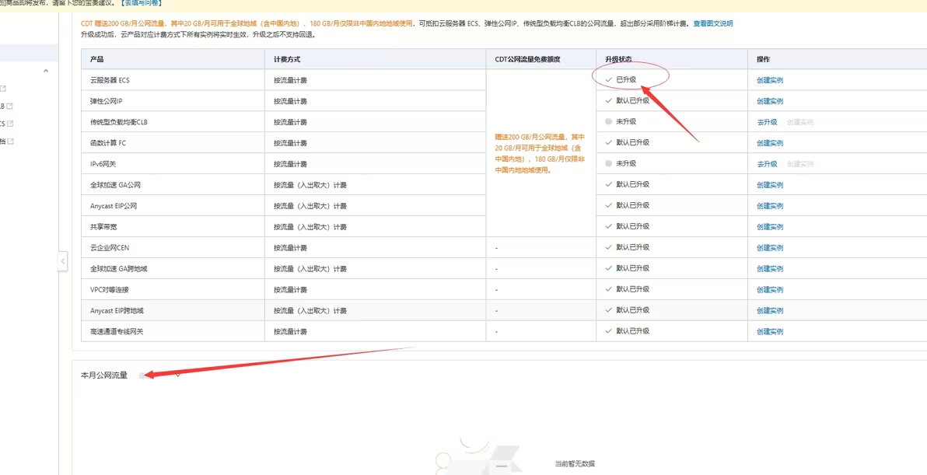Click the 升级状态 column header
Image resolution: width=927 pixels, height=475 pixels.
tap(672, 60)
